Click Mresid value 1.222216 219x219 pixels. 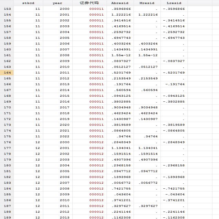[148, 15]
